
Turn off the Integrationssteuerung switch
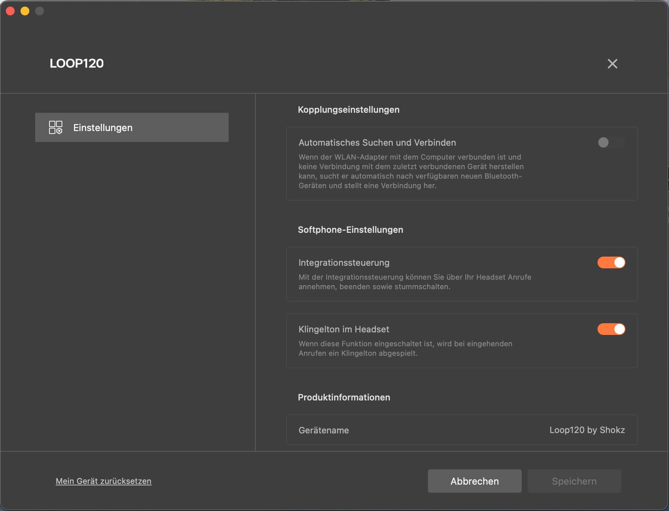click(611, 262)
